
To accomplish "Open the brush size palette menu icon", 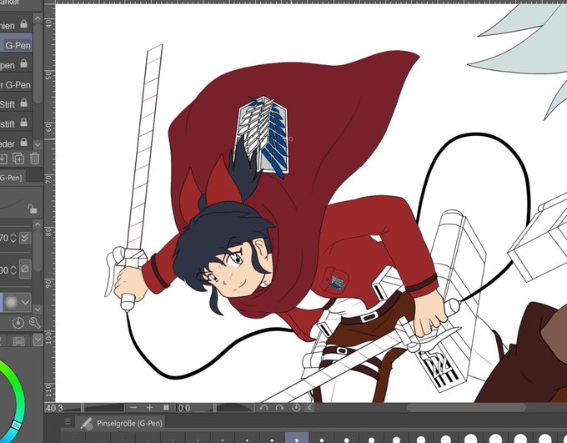I will tap(68, 421).
